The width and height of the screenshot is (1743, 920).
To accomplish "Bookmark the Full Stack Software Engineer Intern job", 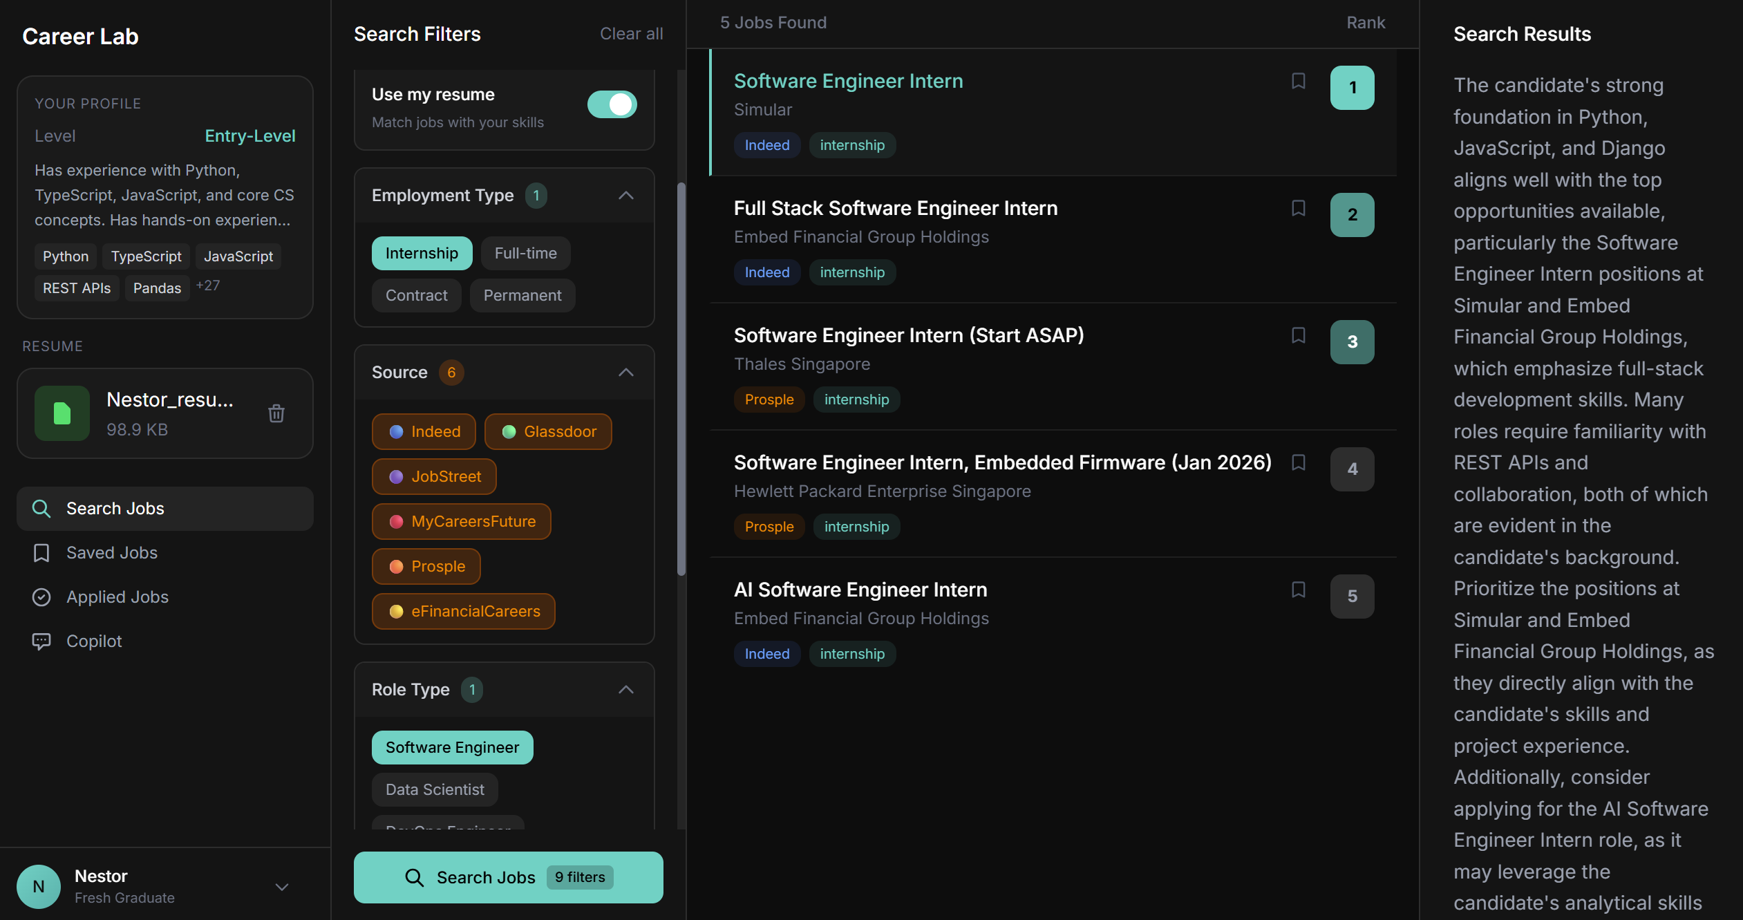I will (x=1298, y=208).
